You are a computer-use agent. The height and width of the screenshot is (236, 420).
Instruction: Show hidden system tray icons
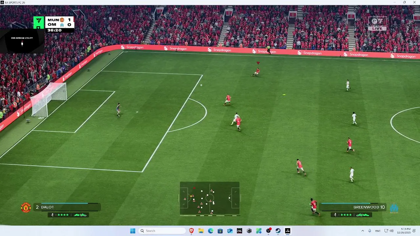point(363,231)
